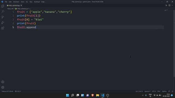
Task: Open the ENG IN language switcher
Action: 150,95
